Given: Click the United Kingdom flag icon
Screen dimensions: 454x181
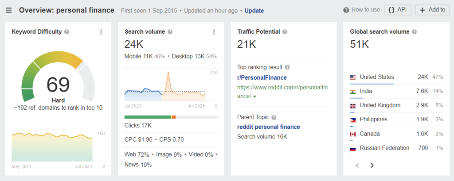Looking at the screenshot, I should point(352,106).
